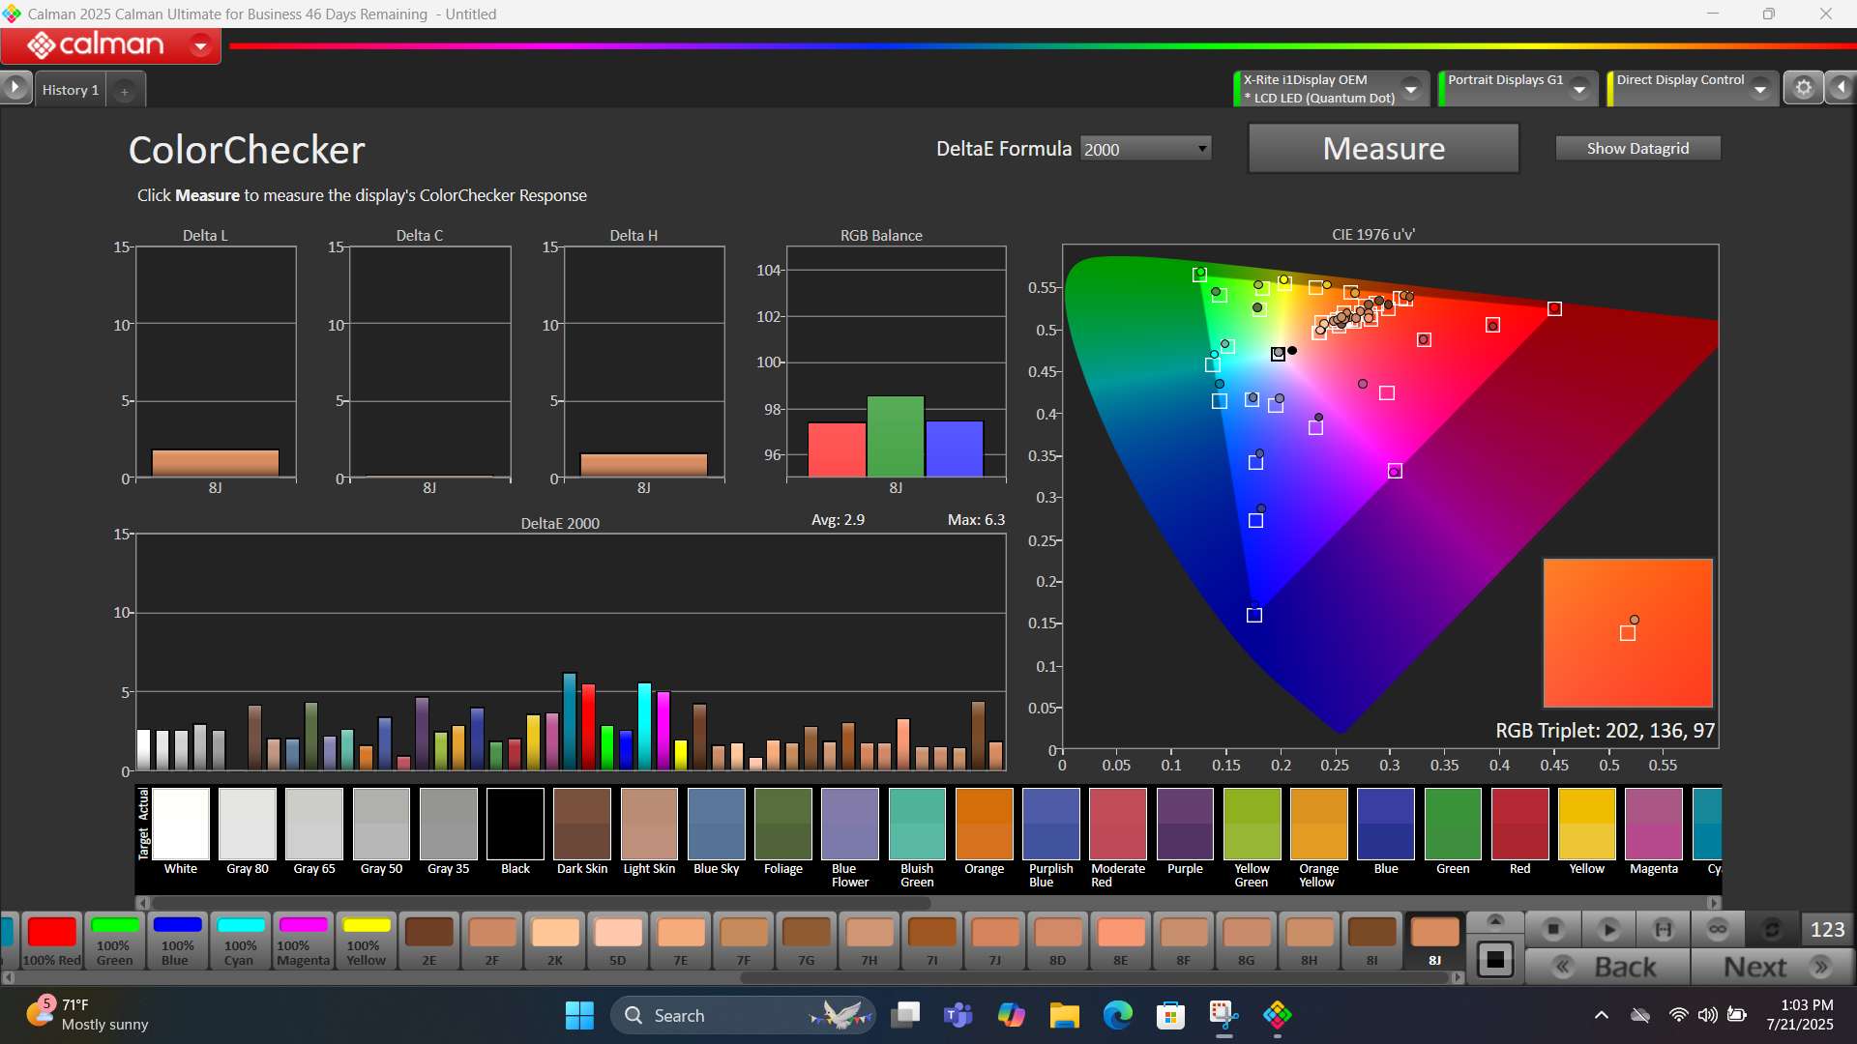Expand the left workflow panel arrow

15,88
